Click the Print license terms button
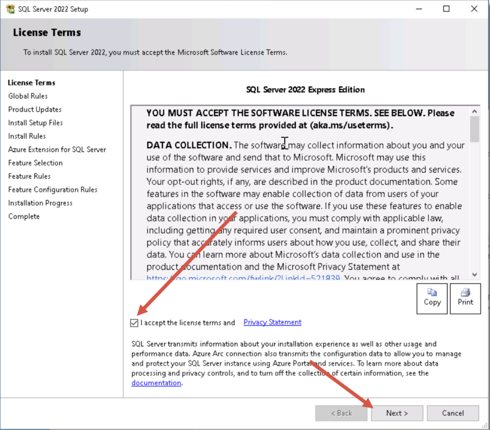 pyautogui.click(x=465, y=299)
